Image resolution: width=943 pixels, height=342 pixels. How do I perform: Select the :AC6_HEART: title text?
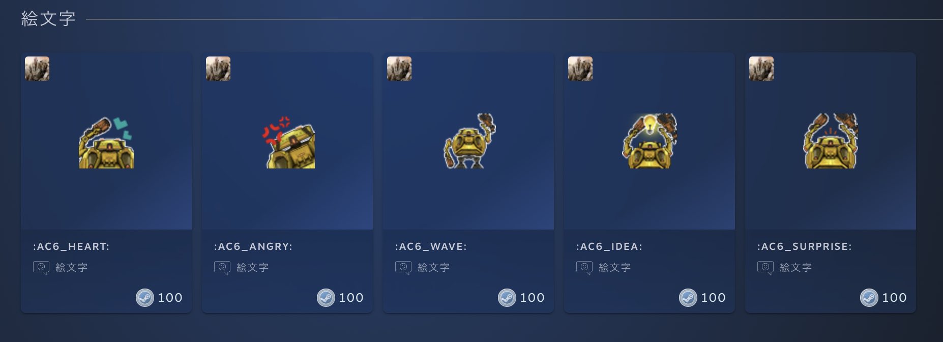[71, 246]
